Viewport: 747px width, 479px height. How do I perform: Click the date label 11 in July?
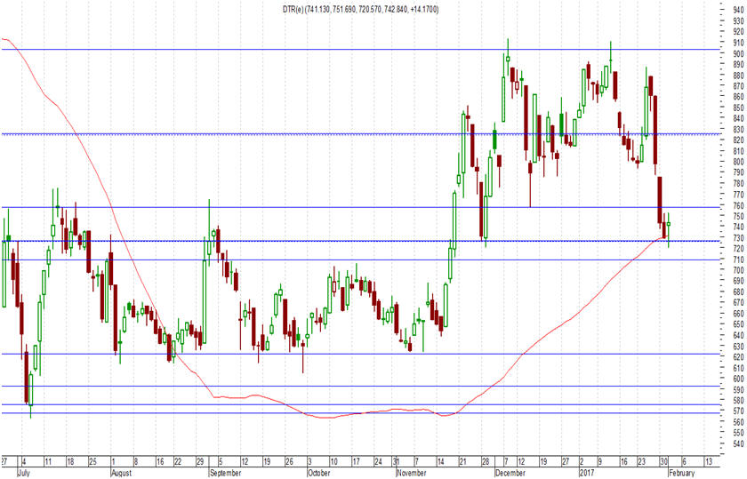[x=48, y=461]
